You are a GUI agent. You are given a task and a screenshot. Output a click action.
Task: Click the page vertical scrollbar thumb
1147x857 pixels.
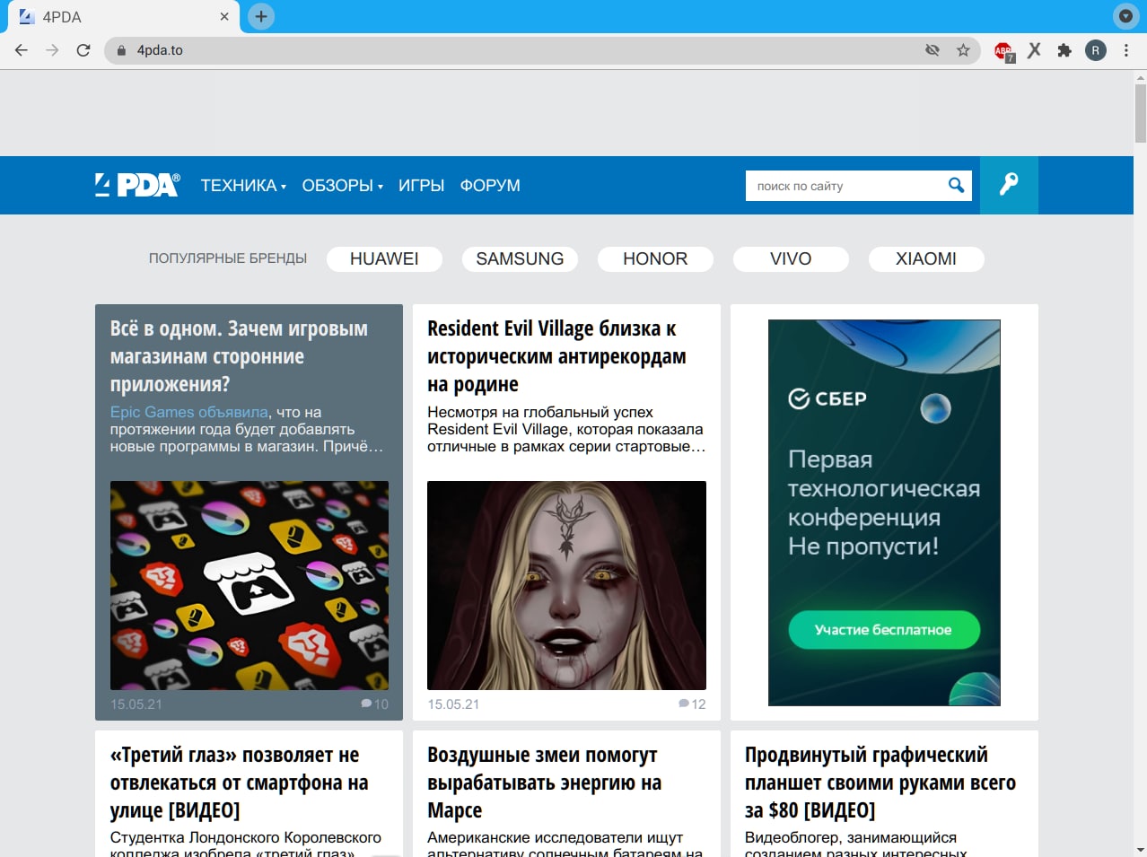(x=1140, y=113)
